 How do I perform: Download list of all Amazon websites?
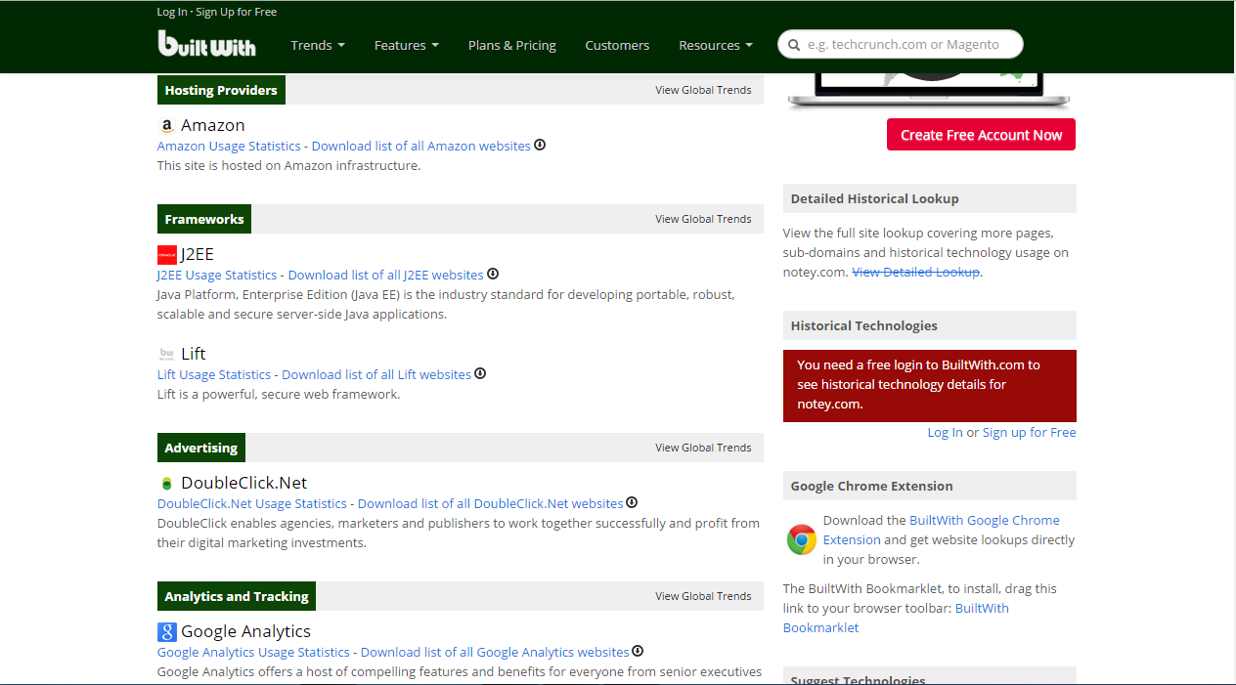click(421, 146)
